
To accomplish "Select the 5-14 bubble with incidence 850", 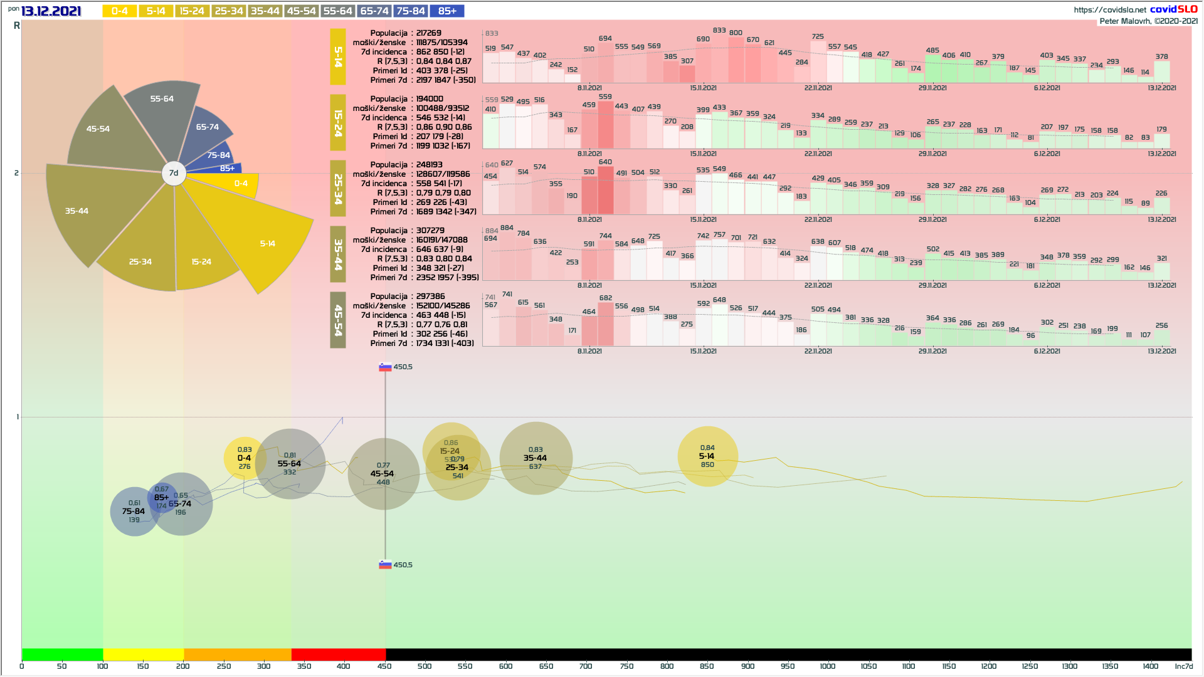I will (x=707, y=456).
